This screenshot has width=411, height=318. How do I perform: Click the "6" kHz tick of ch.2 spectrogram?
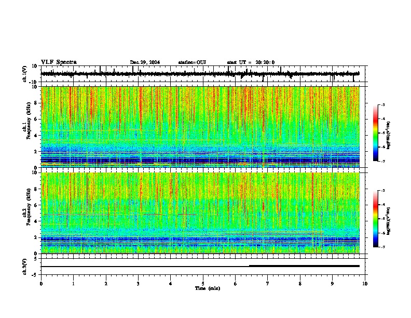(x=36, y=205)
